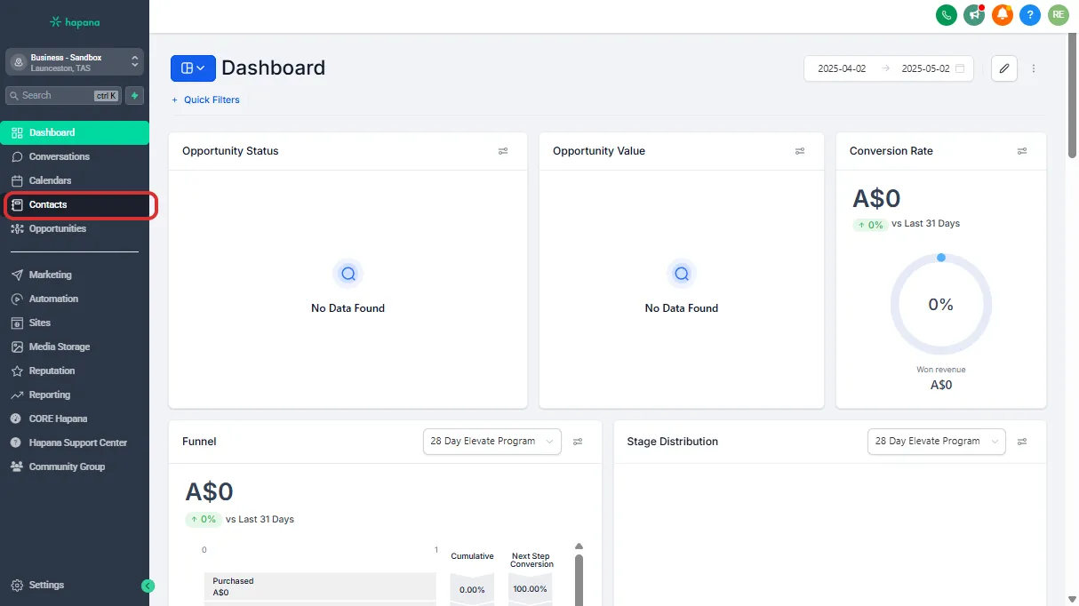Open Opportunity Status widget filter settings icon
This screenshot has height=606, width=1079.
point(503,151)
